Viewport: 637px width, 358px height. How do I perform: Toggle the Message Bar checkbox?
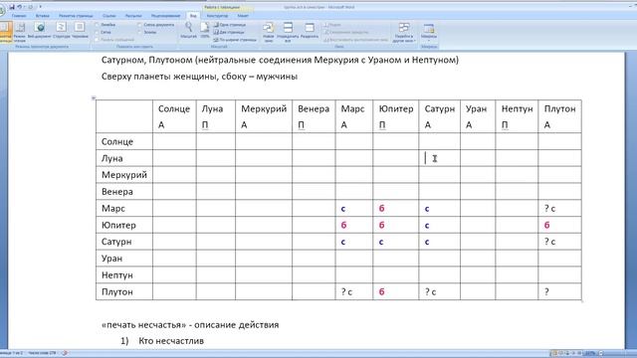[97, 40]
